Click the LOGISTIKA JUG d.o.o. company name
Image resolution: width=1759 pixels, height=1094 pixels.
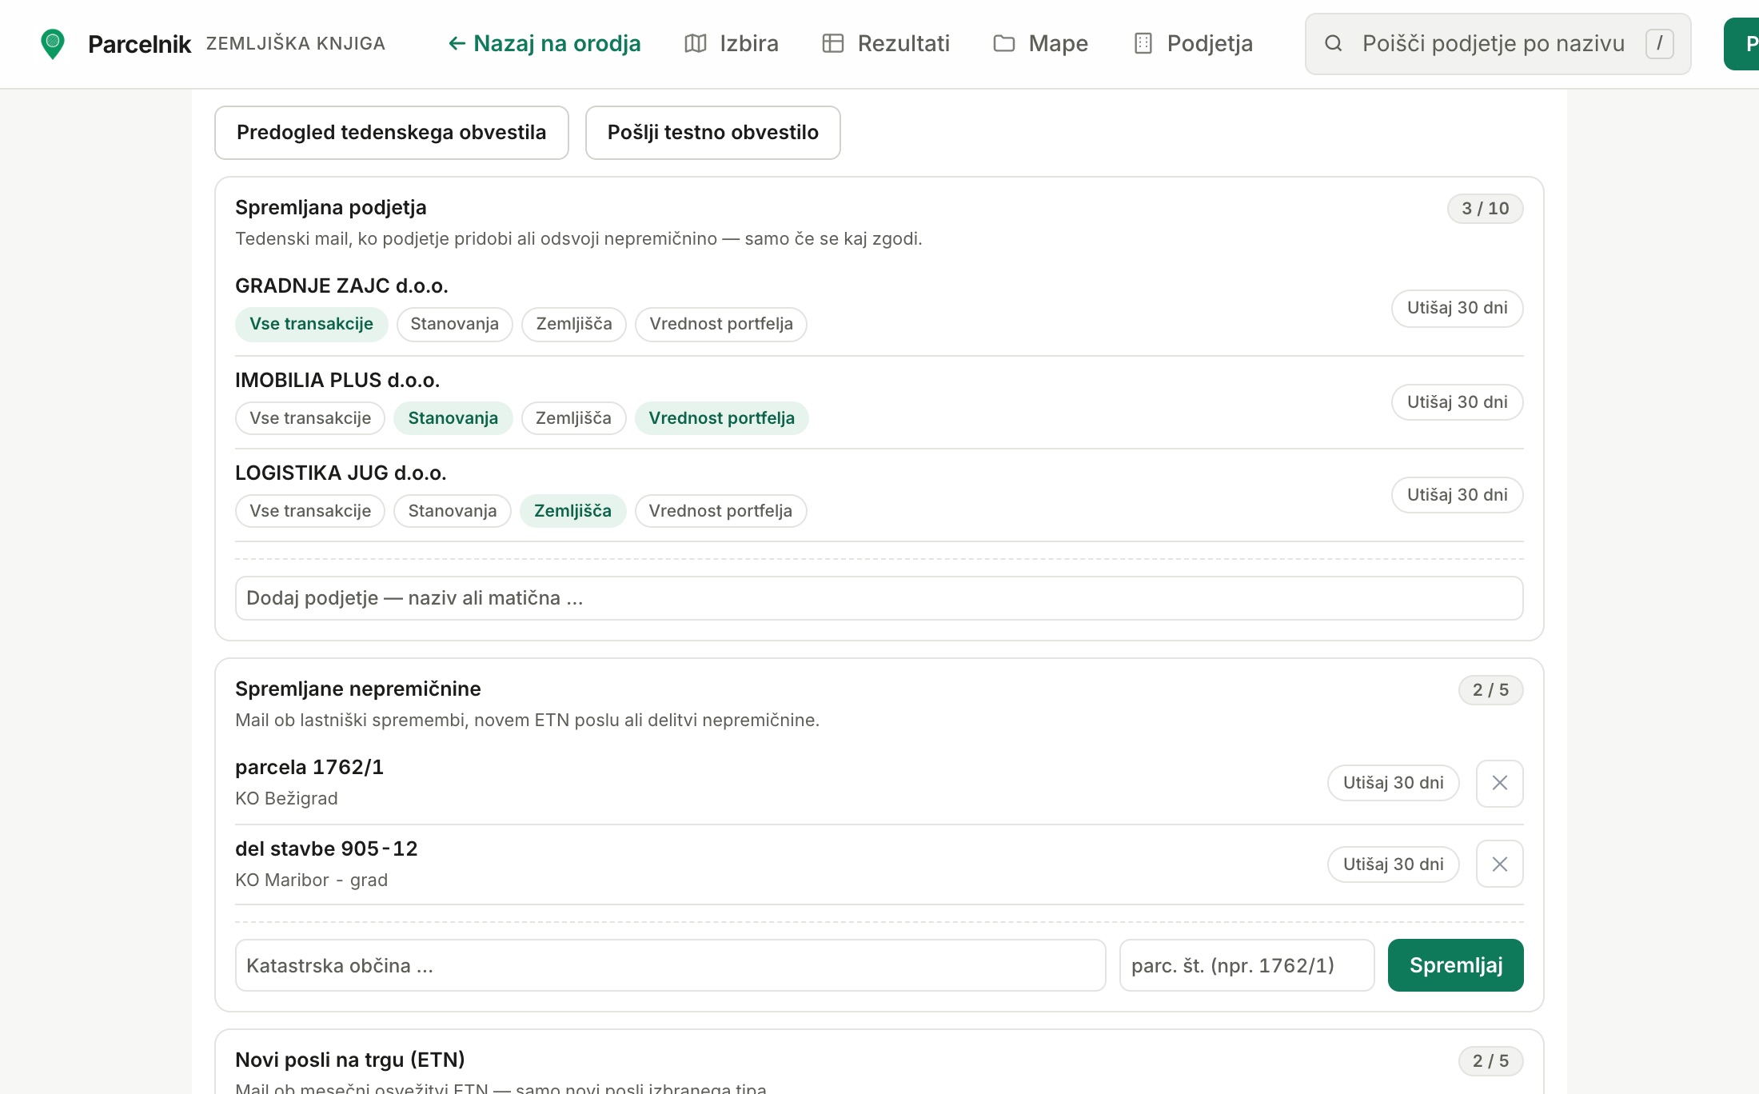point(341,473)
